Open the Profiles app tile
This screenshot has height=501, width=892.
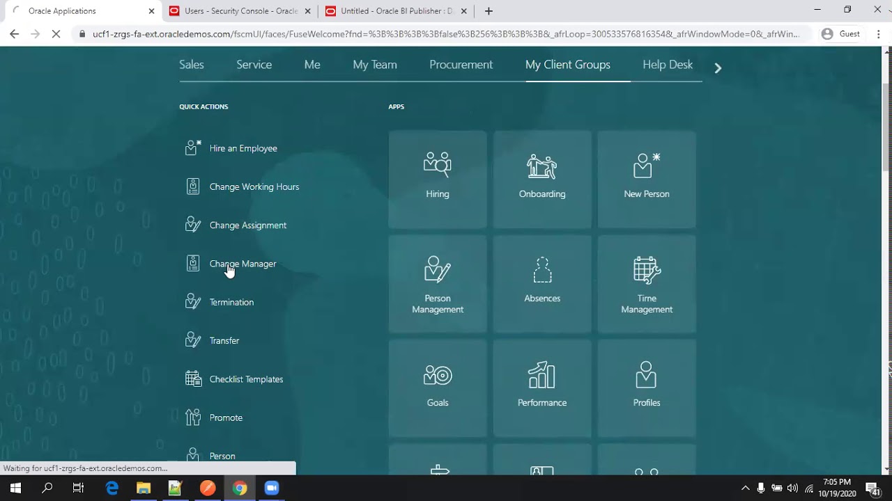point(647,388)
